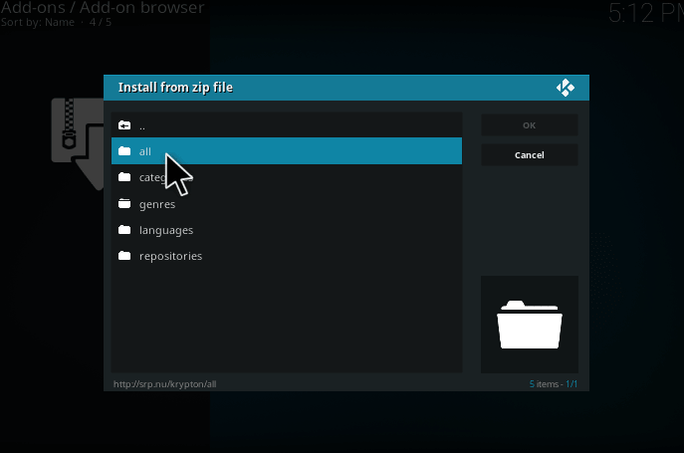Go up to parent directory '..'
Image resolution: width=684 pixels, height=453 pixels.
coord(287,125)
